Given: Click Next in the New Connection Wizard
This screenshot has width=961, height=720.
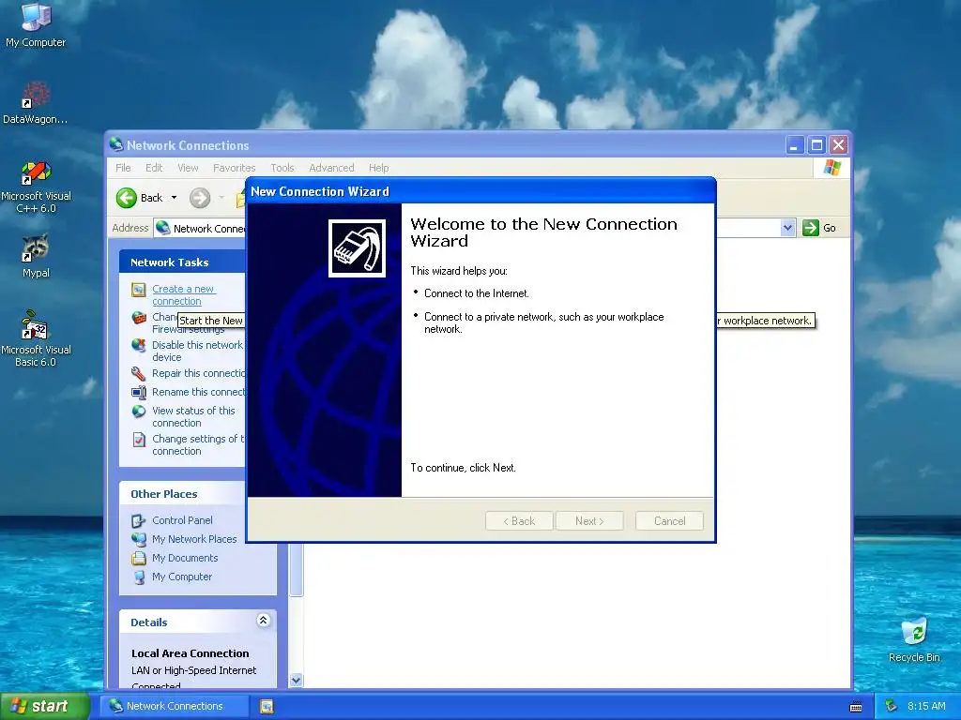Looking at the screenshot, I should point(589,521).
